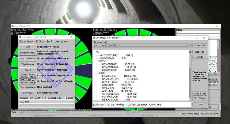The height and width of the screenshot is (124, 230).
Task: Click the DOS Floppy Disk File Browser title icon
Action: pyautogui.click(x=94, y=38)
